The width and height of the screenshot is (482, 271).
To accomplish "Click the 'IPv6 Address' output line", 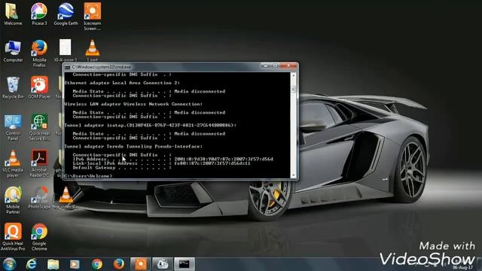I will coord(173,159).
